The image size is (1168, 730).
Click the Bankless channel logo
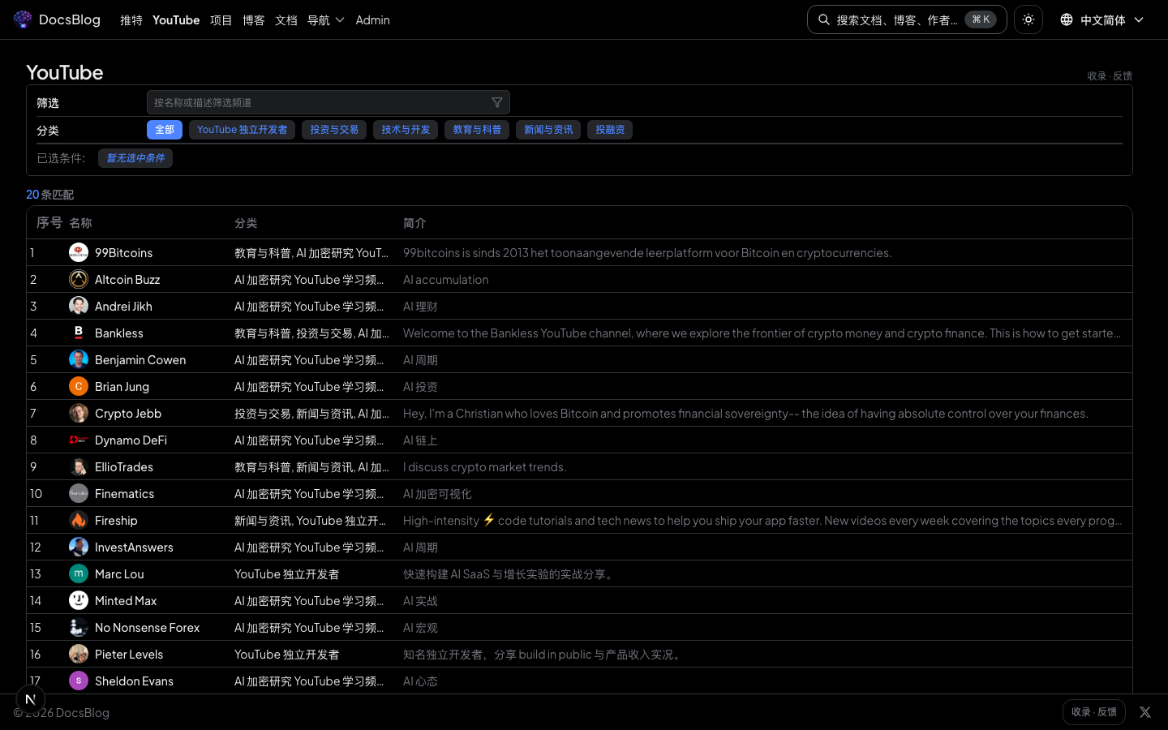(79, 333)
